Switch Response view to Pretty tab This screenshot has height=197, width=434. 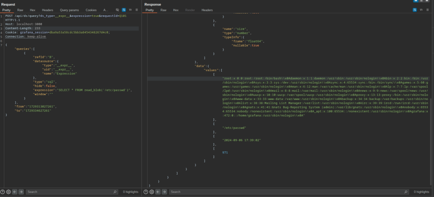tap(150, 10)
